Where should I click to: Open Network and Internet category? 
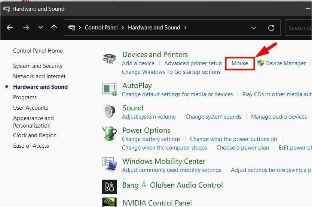tap(39, 76)
